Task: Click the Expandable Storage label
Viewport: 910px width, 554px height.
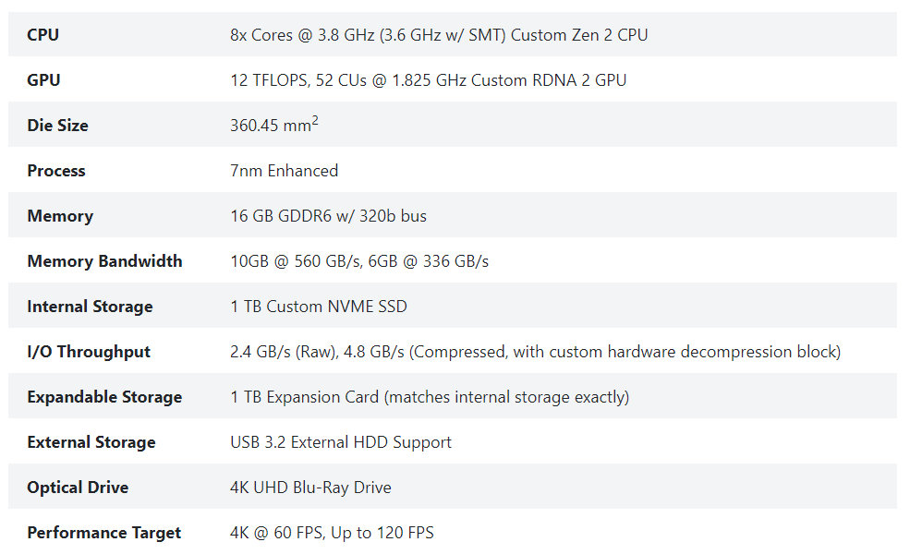Action: 104,397
